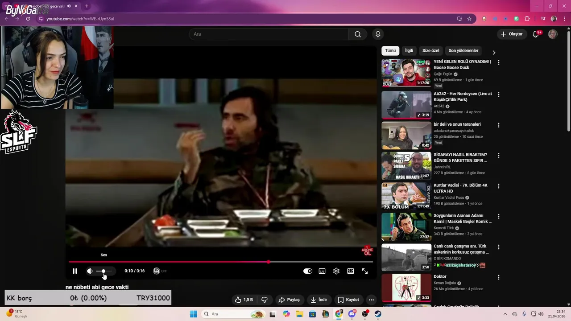The width and height of the screenshot is (571, 321).
Task: Click the red video progress bar scrubber
Action: tap(269, 262)
